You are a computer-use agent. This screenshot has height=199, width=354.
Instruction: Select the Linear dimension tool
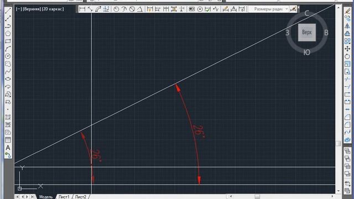click(82, 9)
